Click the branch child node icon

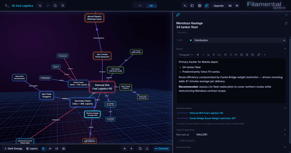131,149
